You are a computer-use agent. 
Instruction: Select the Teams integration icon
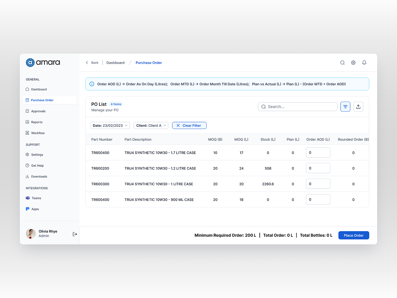(28, 198)
